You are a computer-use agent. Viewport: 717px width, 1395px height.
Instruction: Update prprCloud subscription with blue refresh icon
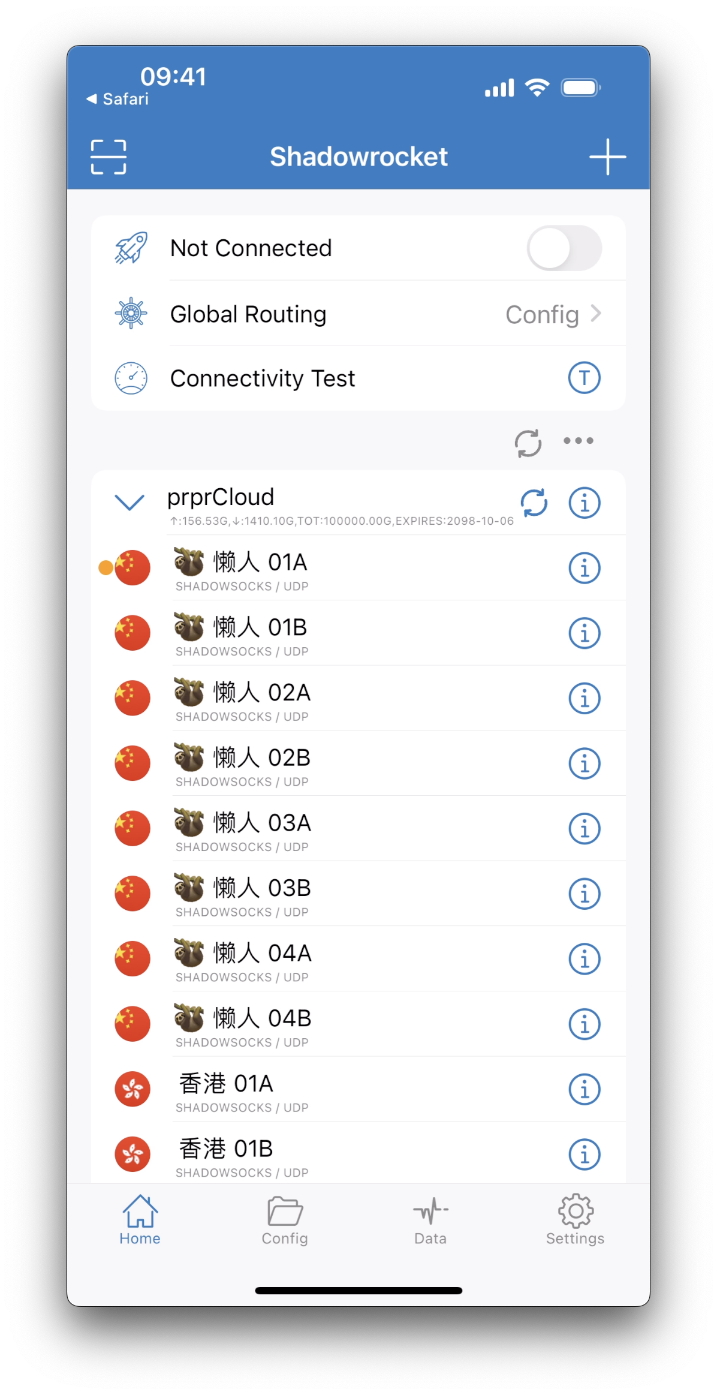point(534,503)
